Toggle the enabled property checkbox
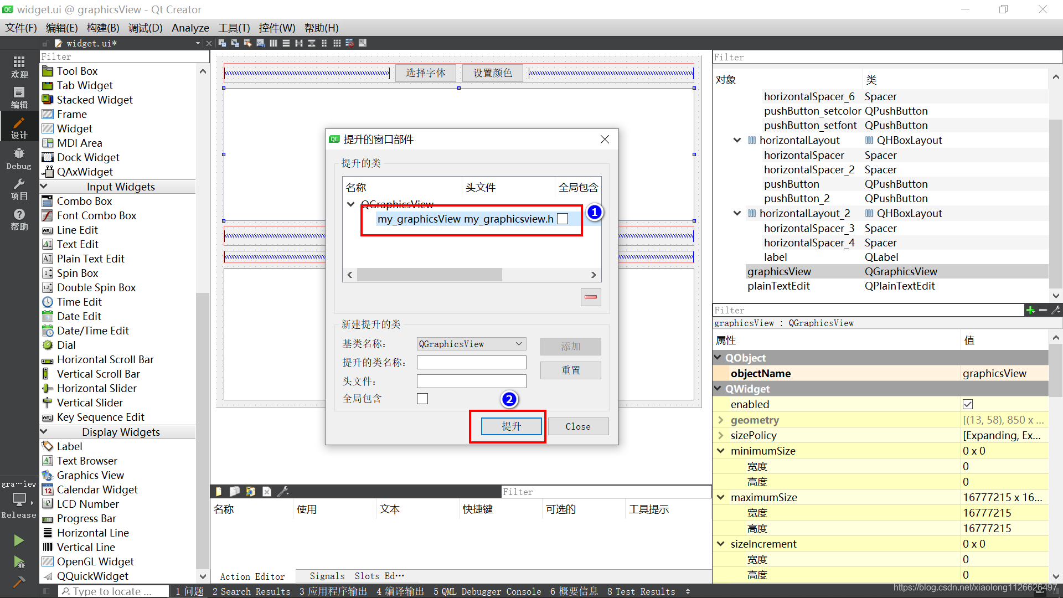This screenshot has height=598, width=1063. point(968,404)
